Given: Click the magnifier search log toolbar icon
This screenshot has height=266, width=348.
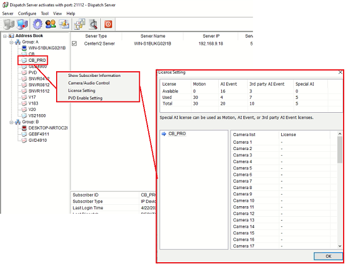Looking at the screenshot, I should 93,24.
